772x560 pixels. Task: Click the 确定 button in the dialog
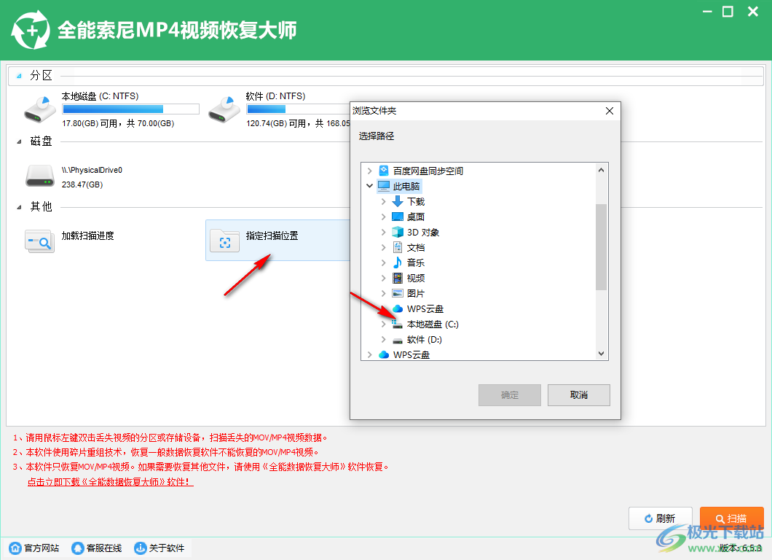click(x=510, y=395)
